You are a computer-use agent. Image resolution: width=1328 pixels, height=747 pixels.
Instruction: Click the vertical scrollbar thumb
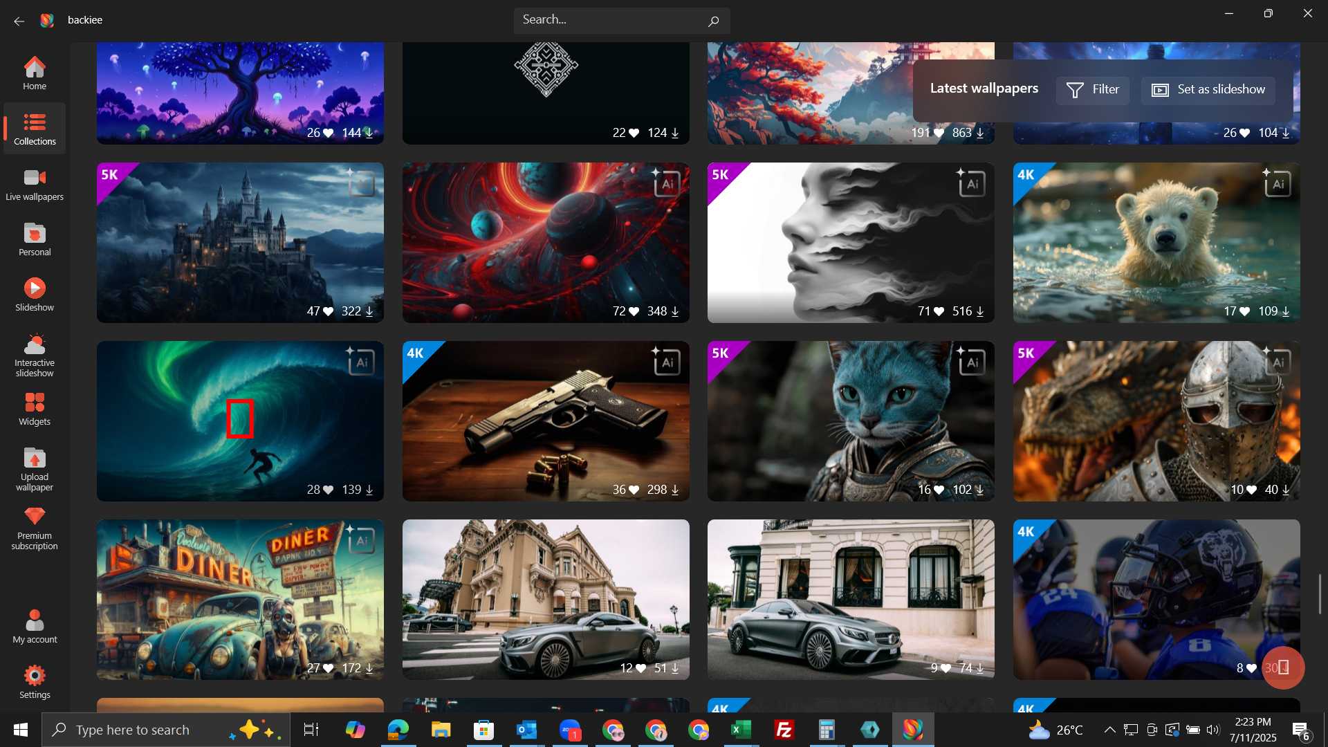(x=1320, y=594)
